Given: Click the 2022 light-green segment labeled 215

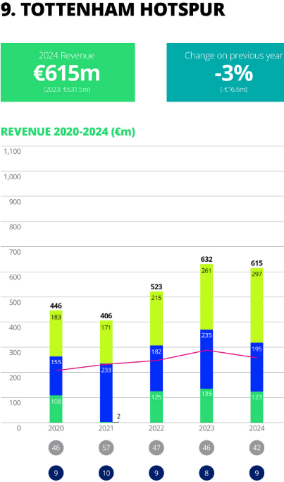Looking at the screenshot, I should click(x=156, y=318).
